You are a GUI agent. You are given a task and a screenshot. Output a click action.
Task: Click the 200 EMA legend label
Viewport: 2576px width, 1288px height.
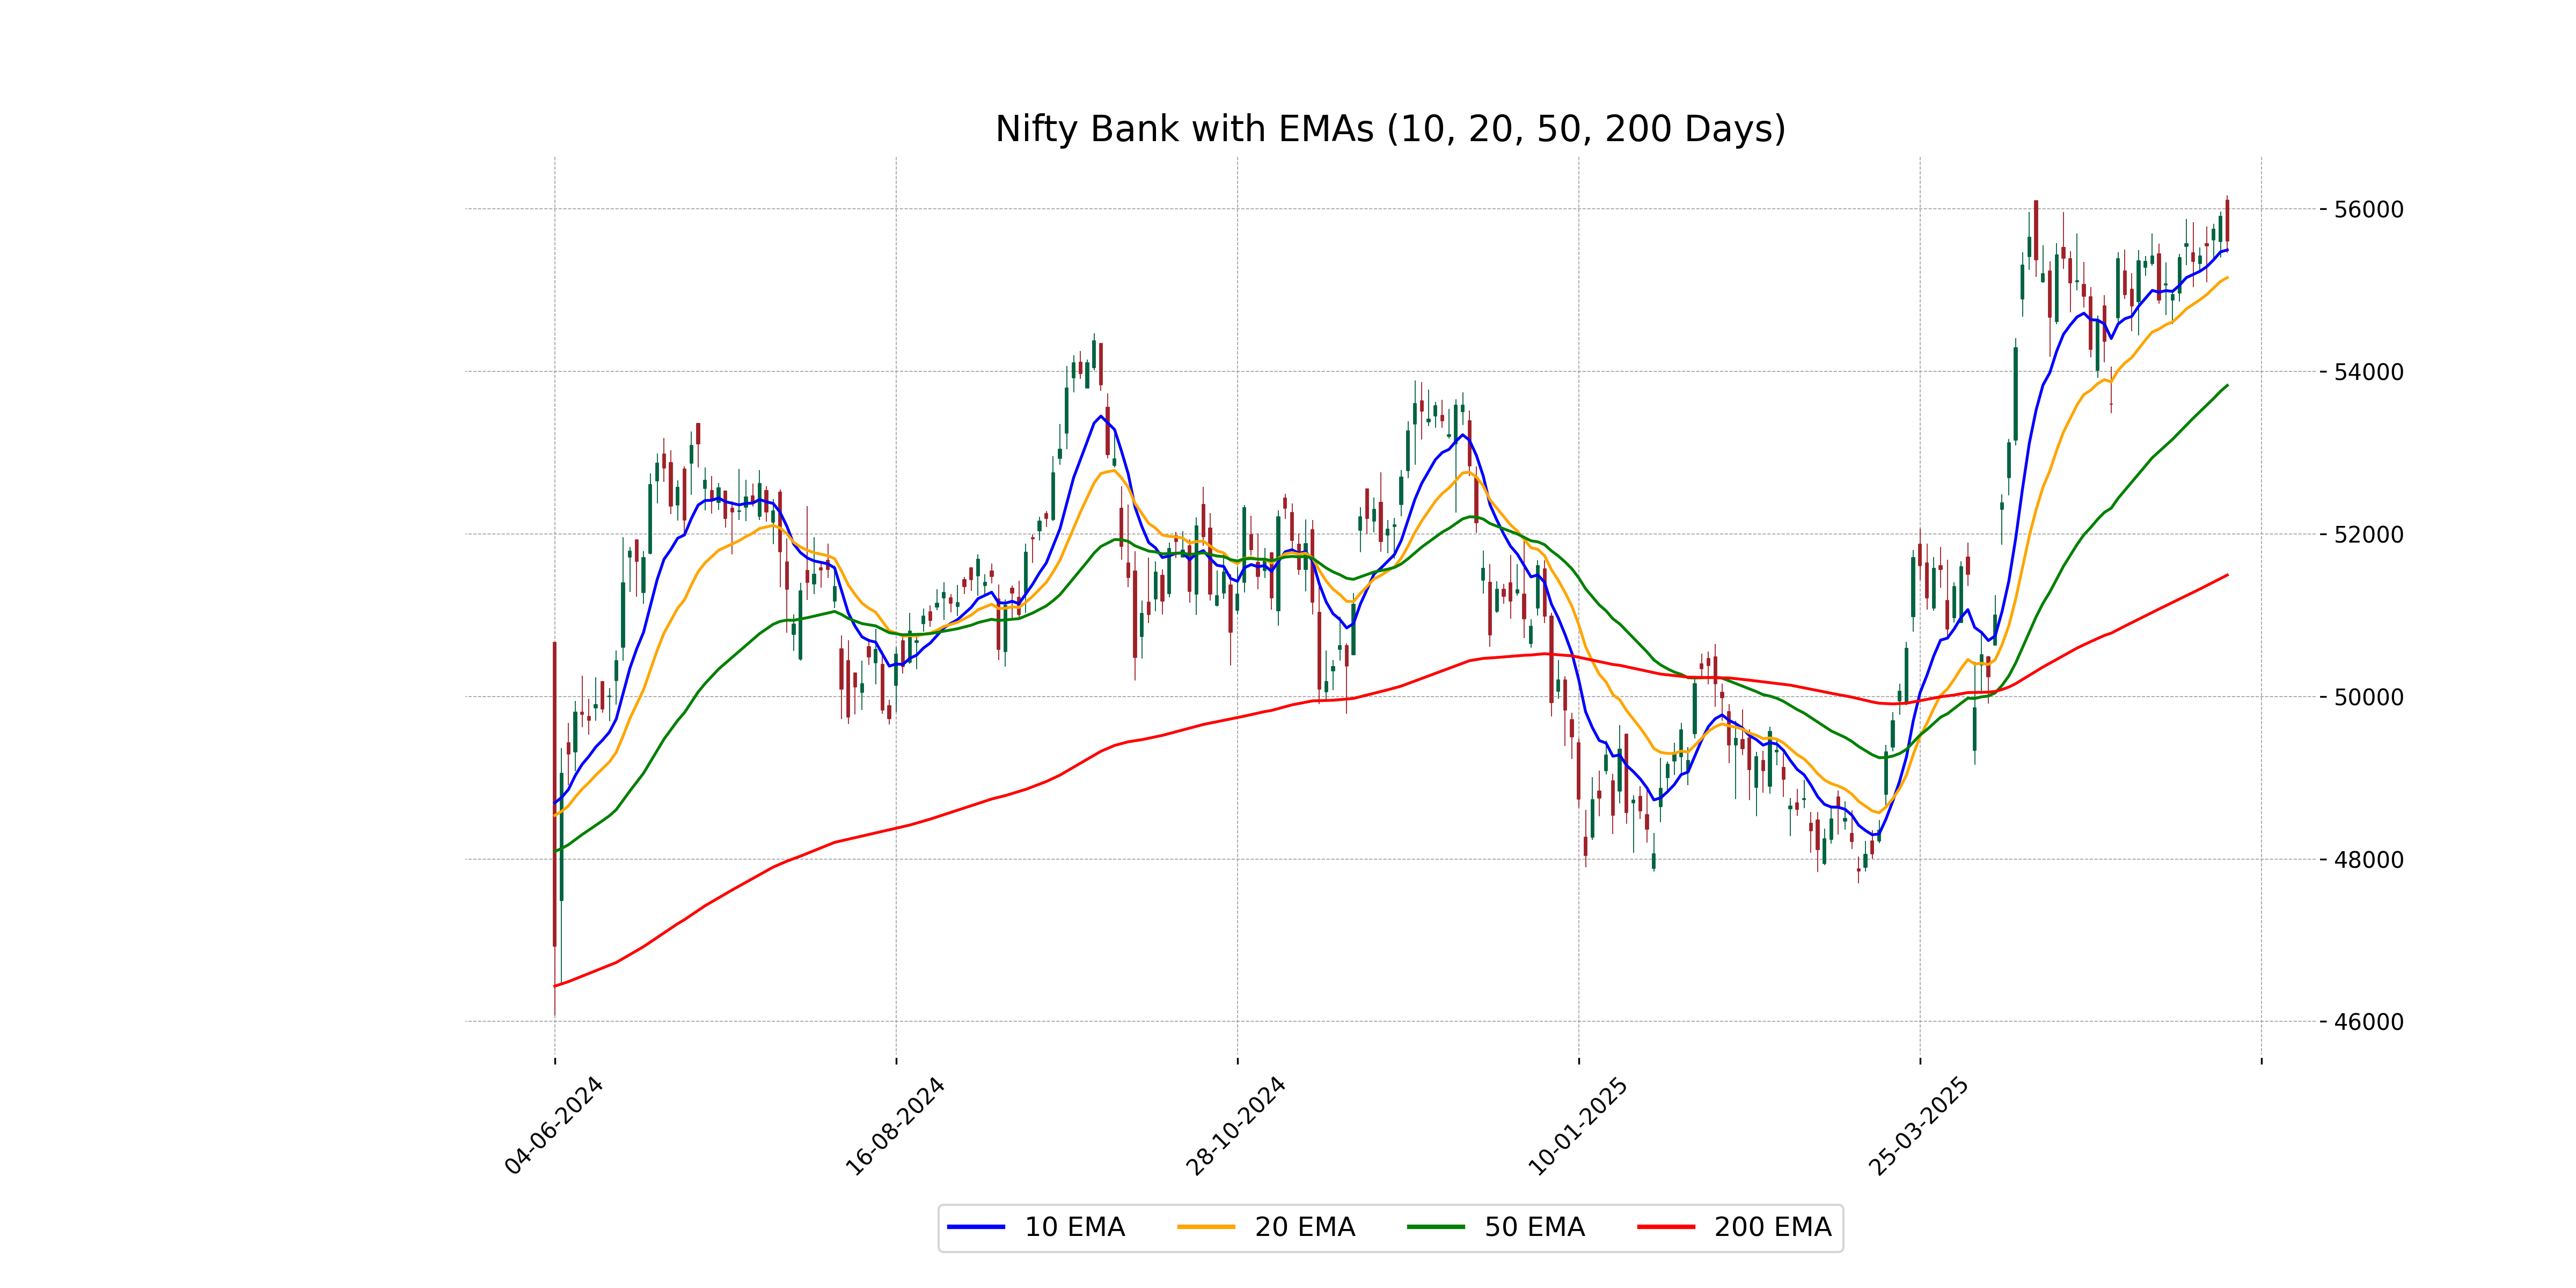tap(1772, 1227)
